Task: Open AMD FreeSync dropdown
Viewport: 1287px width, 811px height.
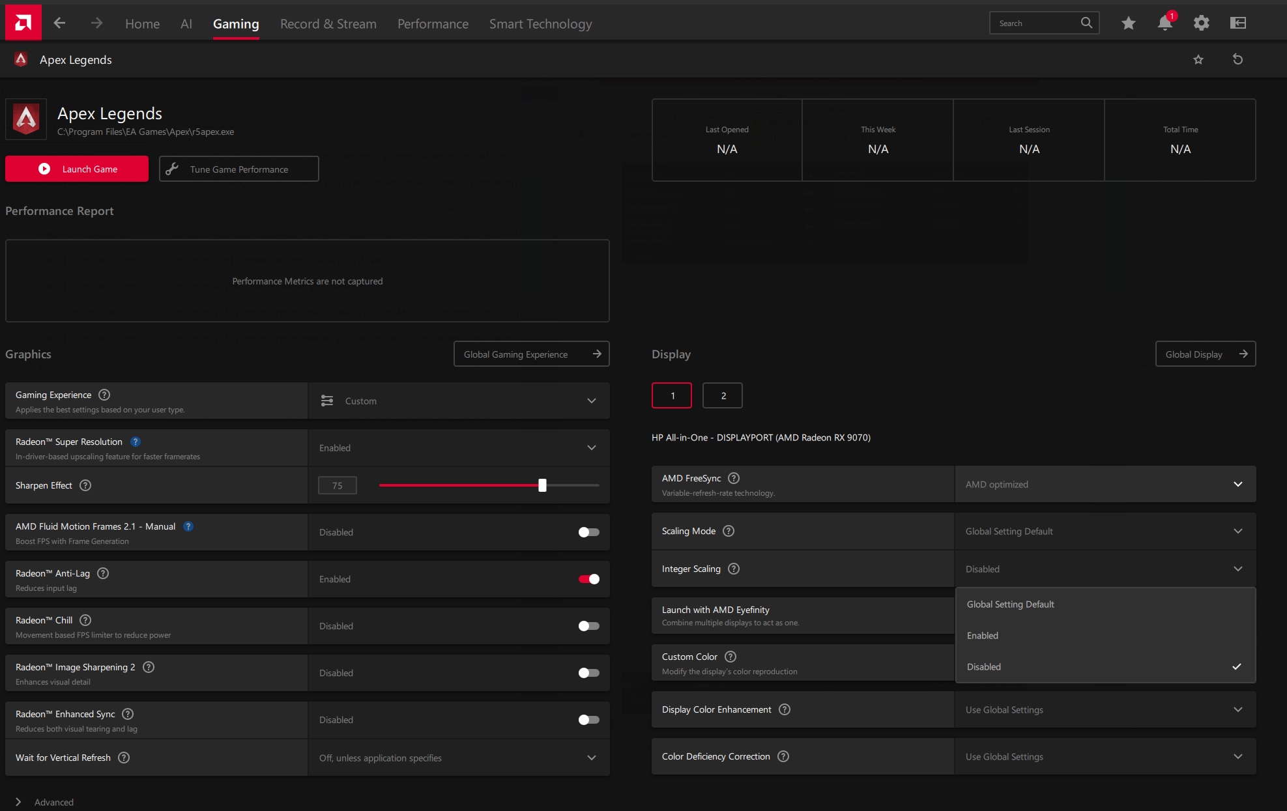Action: click(1105, 484)
